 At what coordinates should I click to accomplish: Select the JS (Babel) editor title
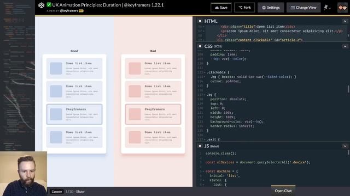[x=212, y=146]
